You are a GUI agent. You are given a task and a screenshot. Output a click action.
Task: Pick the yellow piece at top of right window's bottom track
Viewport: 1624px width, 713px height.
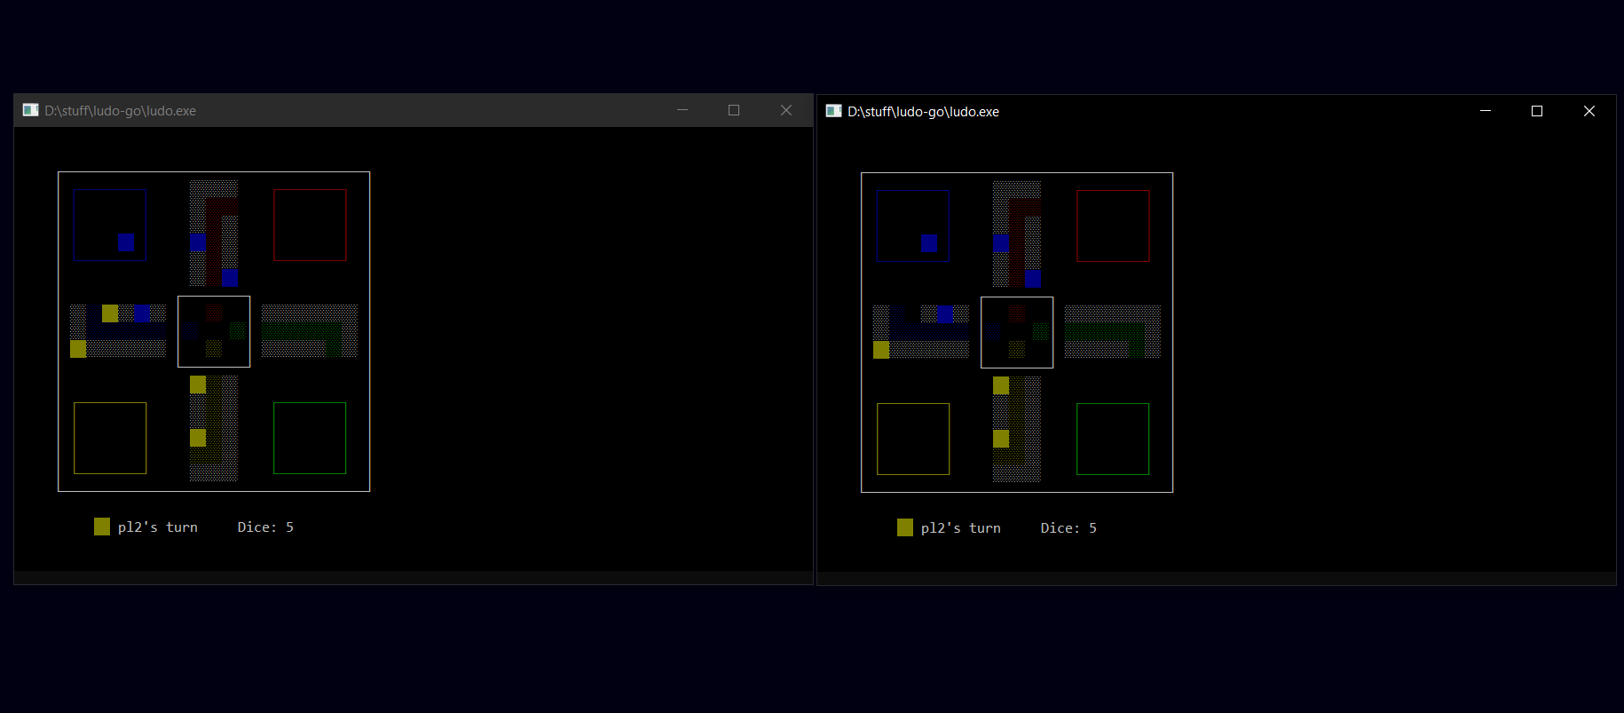[1001, 385]
